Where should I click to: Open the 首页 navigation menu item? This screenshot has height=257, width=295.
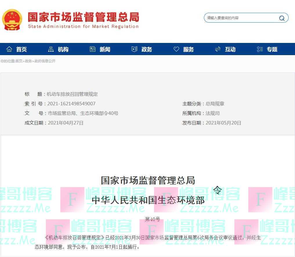click(x=21, y=50)
